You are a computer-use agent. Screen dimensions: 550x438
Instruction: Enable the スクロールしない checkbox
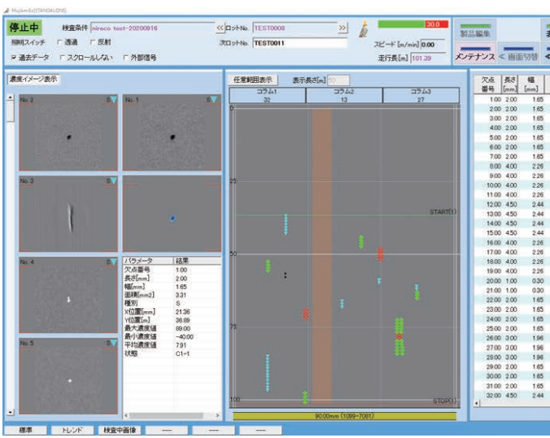tap(62, 58)
